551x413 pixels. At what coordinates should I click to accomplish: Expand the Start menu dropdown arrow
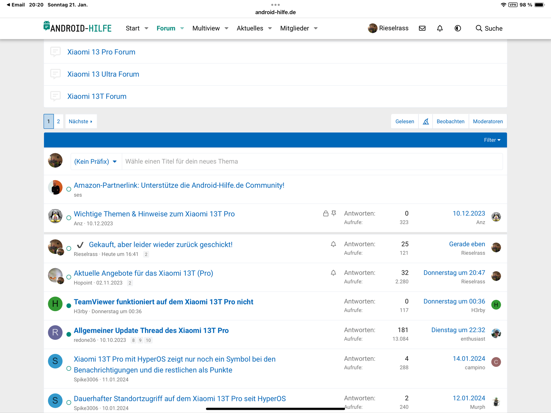[146, 28]
